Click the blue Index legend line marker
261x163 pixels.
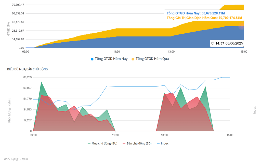click(158, 144)
